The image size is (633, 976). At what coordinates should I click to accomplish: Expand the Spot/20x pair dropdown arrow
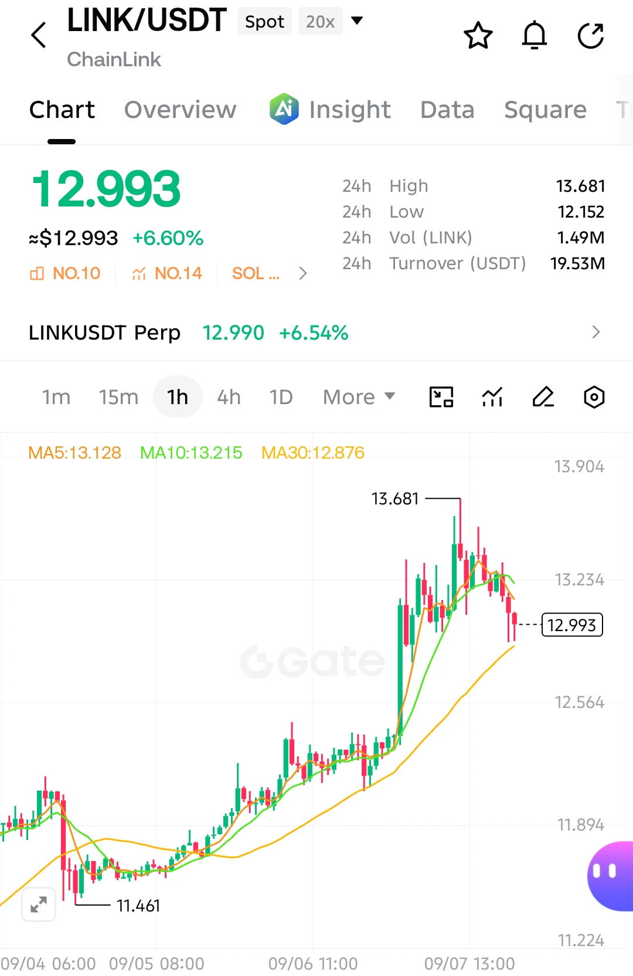357,21
